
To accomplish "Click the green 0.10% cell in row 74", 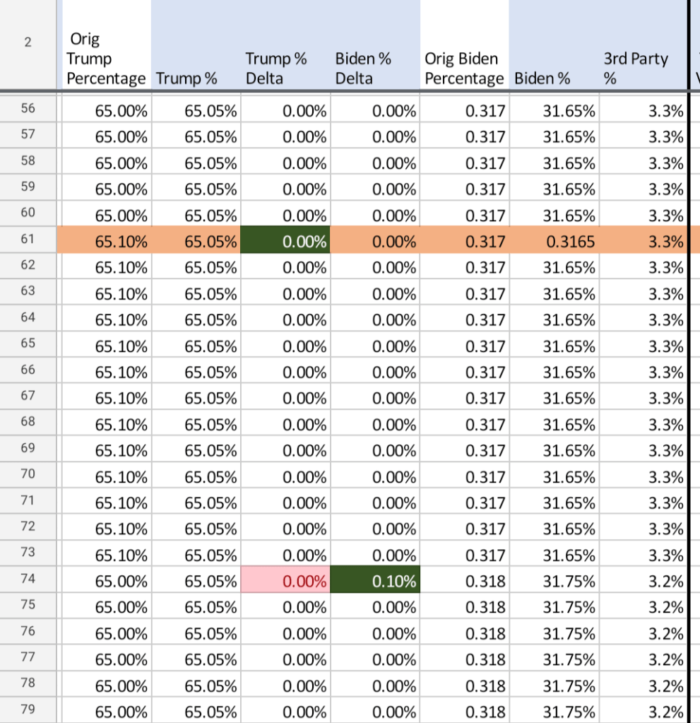I will click(x=375, y=581).
